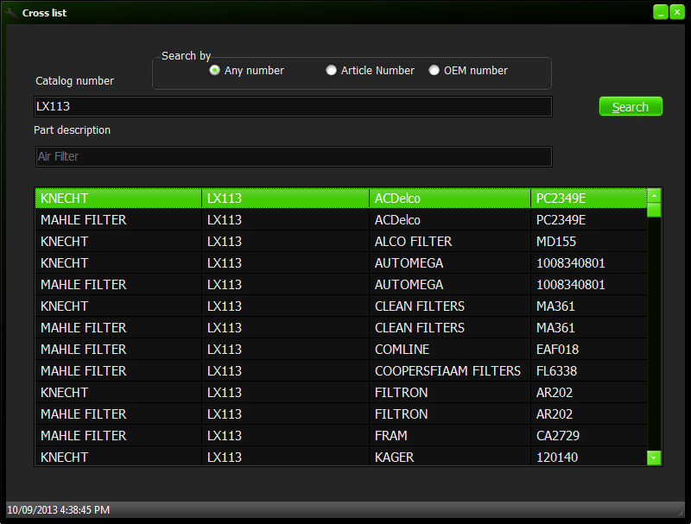
Task: Close the Cross list window
Action: point(677,12)
